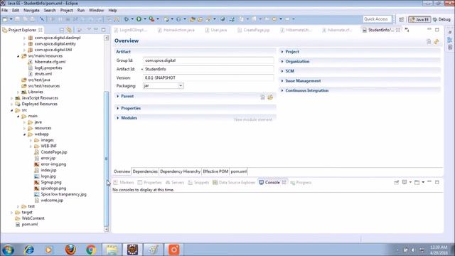
Task: Expand the WEB-INF folder node
Action: pos(31,146)
